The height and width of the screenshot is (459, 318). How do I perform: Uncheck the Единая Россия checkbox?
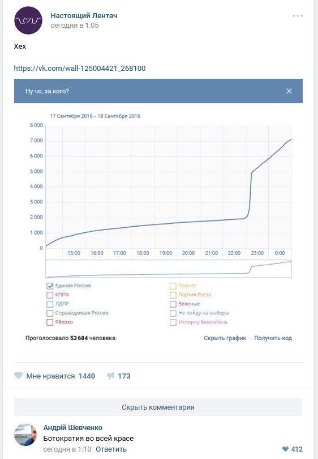pos(50,286)
